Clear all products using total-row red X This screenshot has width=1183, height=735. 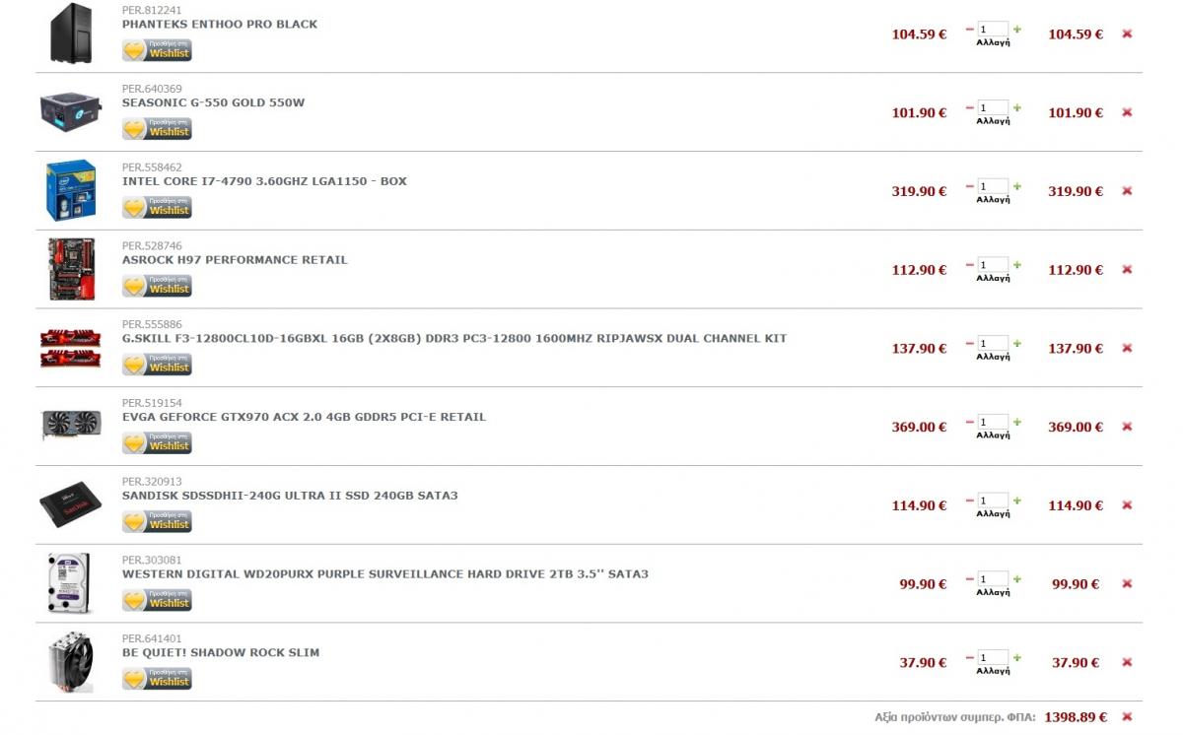coord(1127,717)
